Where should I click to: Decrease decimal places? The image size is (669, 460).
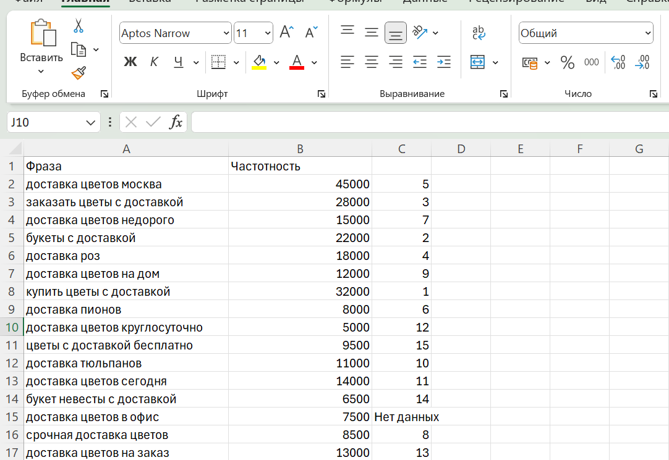(642, 62)
